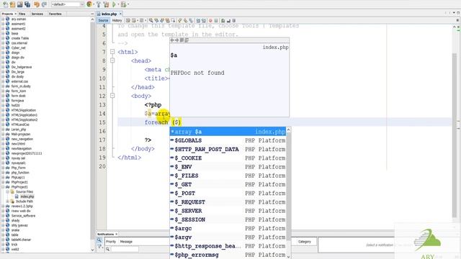The height and width of the screenshot is (259, 461).
Task: Click the Notifications search input field
Action: pos(125,250)
